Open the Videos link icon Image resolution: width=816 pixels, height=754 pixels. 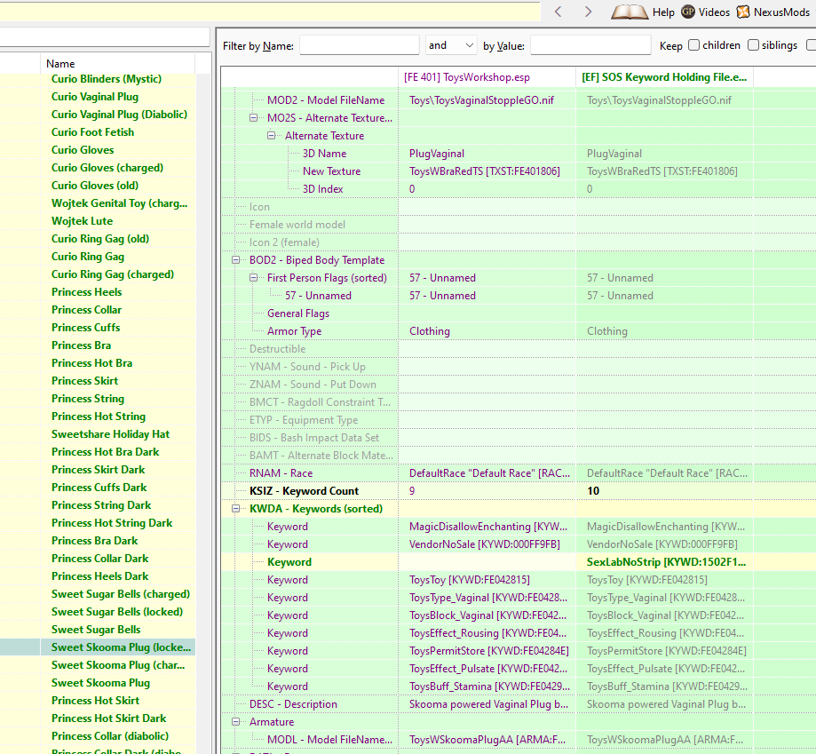click(x=688, y=12)
